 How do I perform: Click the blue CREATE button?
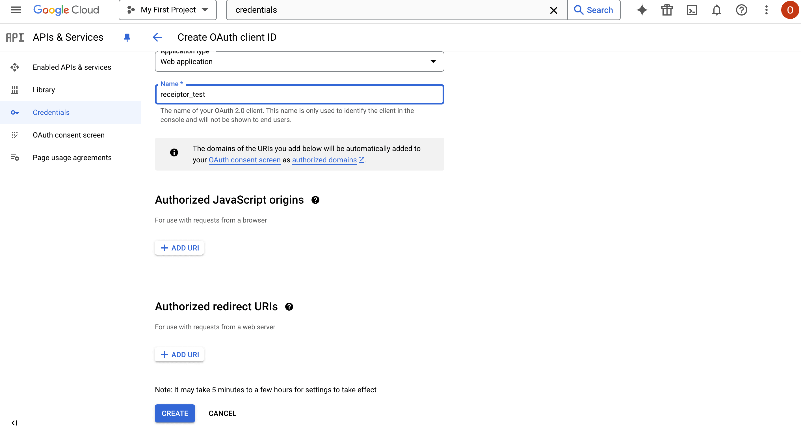[x=175, y=413]
